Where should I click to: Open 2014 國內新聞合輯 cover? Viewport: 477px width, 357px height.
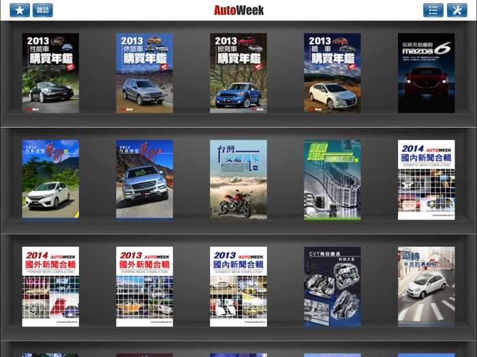(x=426, y=180)
